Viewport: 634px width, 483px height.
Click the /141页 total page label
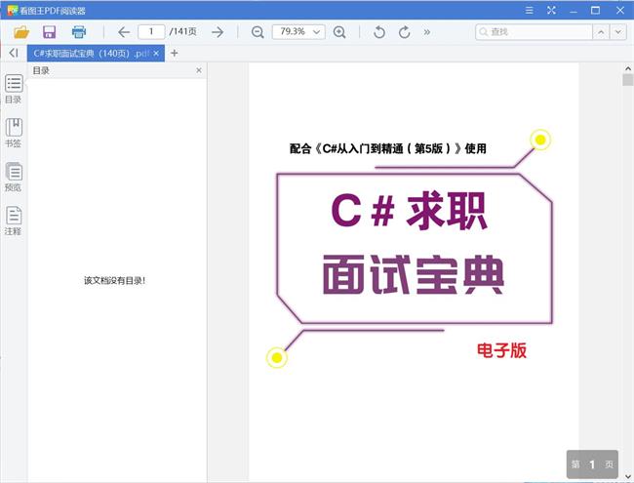point(182,31)
